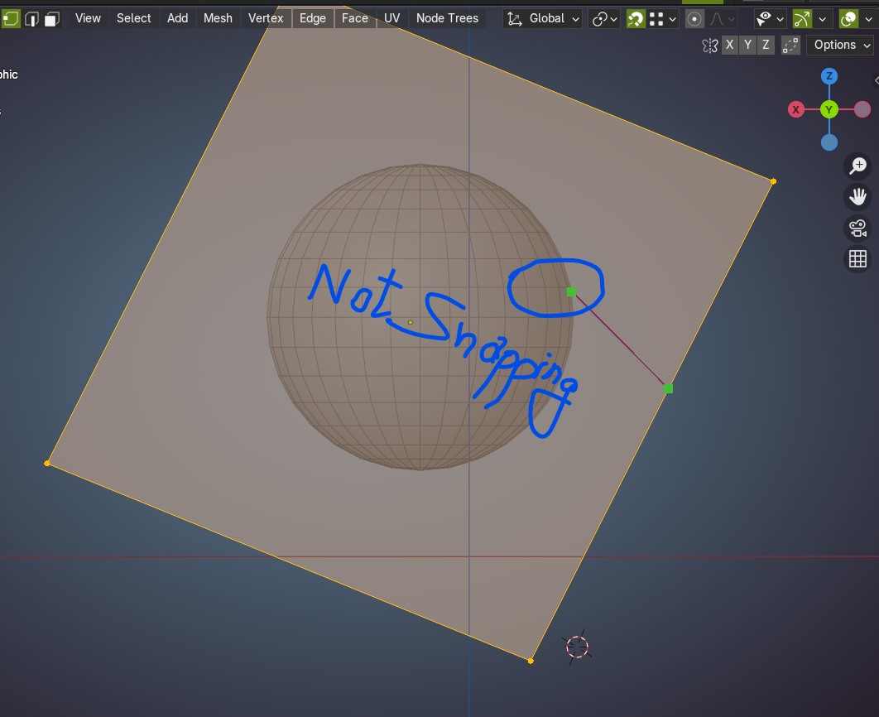Open the Node Trees menu
Screen dimensions: 879x717
coord(447,18)
